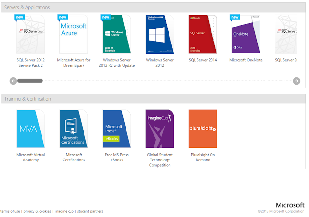Click the 'Windows Server 2012' caption link
Screen dimensions: 309x217
click(x=160, y=63)
